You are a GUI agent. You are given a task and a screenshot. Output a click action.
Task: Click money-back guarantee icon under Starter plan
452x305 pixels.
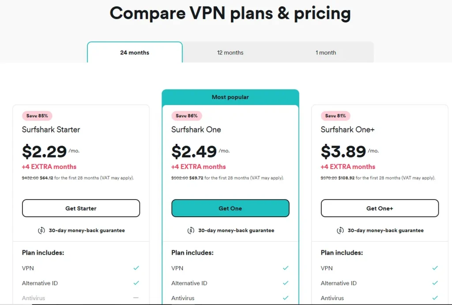click(x=41, y=230)
